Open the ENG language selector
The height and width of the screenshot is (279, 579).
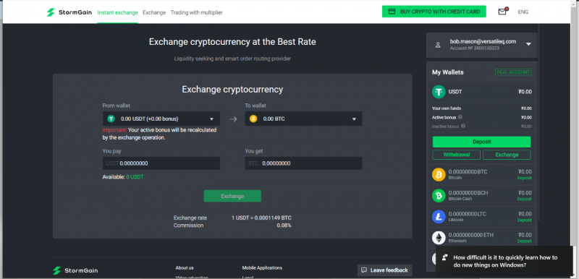(523, 12)
